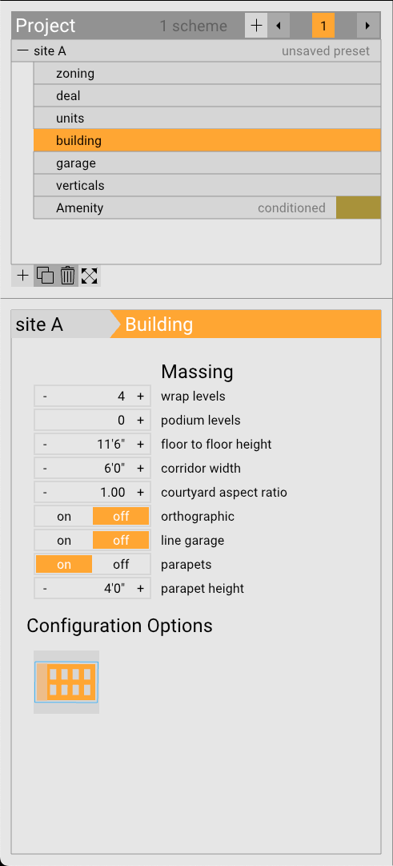Open the zoning item in the project tree
The height and width of the screenshot is (866, 393).
click(x=207, y=74)
